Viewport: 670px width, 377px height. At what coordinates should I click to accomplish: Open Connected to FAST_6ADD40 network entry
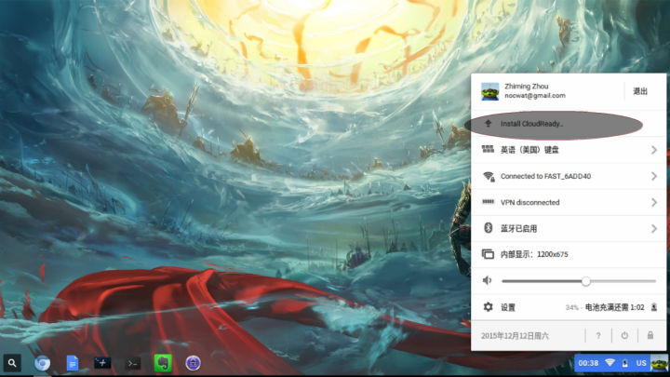569,176
